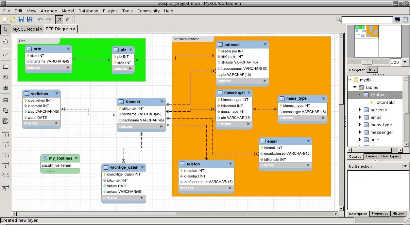Open the Community menu
Screen dimensions: 410x225
(148, 11)
